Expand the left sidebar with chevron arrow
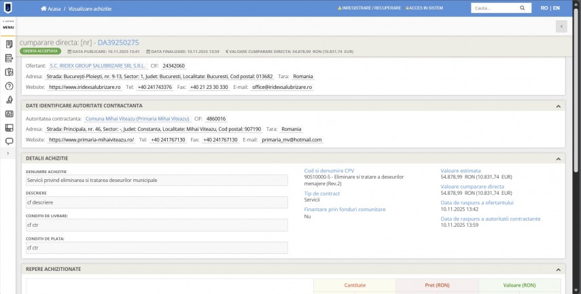 (x=9, y=154)
